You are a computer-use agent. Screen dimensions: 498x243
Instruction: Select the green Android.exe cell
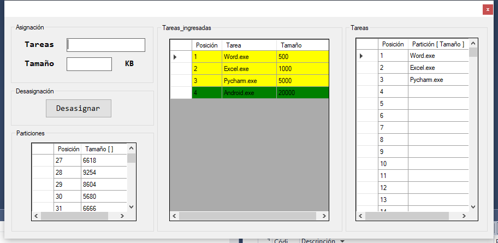point(249,93)
